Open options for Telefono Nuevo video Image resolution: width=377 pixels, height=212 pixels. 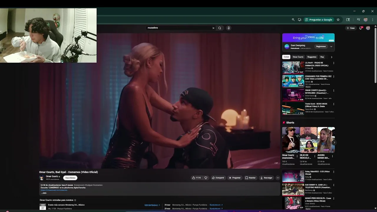point(333,185)
